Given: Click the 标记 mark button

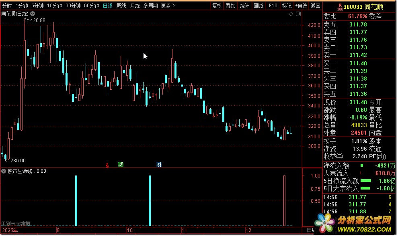Looking at the screenshot, I should coord(287,6).
